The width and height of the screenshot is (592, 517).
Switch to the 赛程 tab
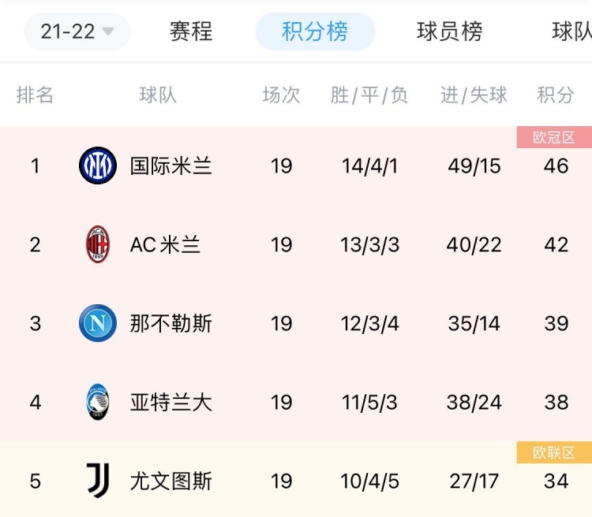191,32
